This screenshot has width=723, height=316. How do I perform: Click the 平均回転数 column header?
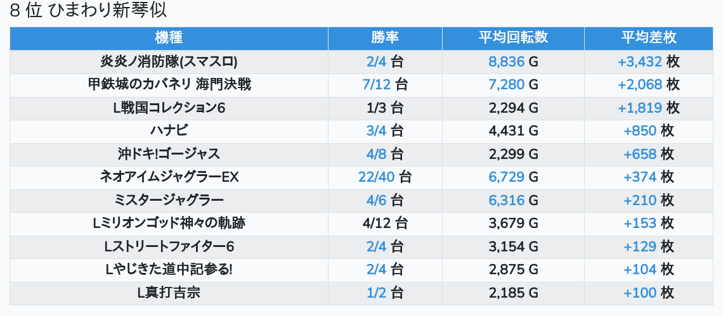coord(513,38)
